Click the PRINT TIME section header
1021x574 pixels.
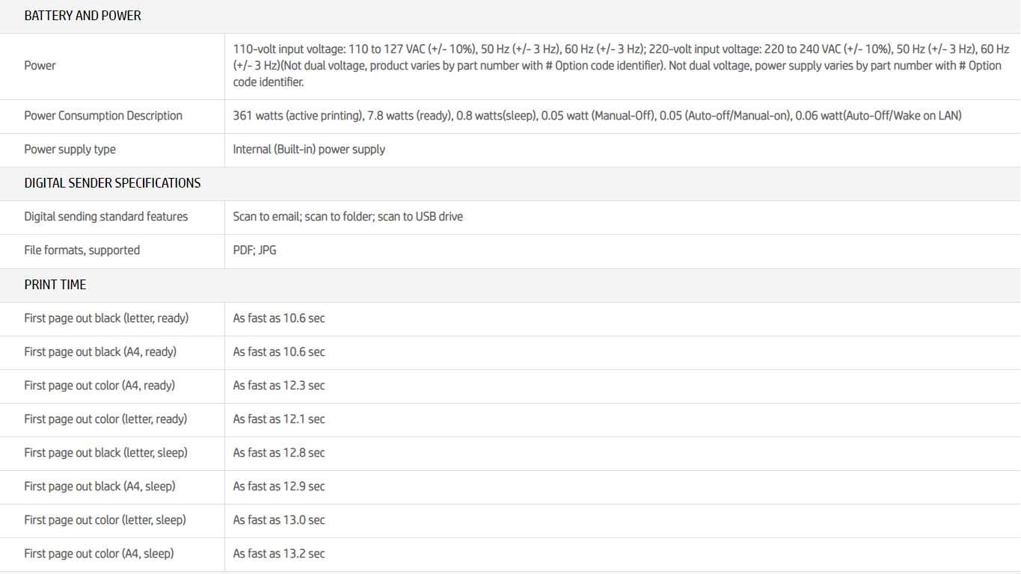(55, 285)
